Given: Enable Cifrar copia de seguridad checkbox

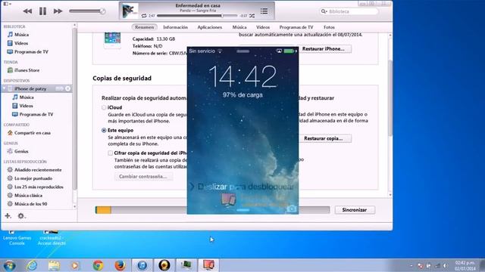Looking at the screenshot, I should (111, 153).
